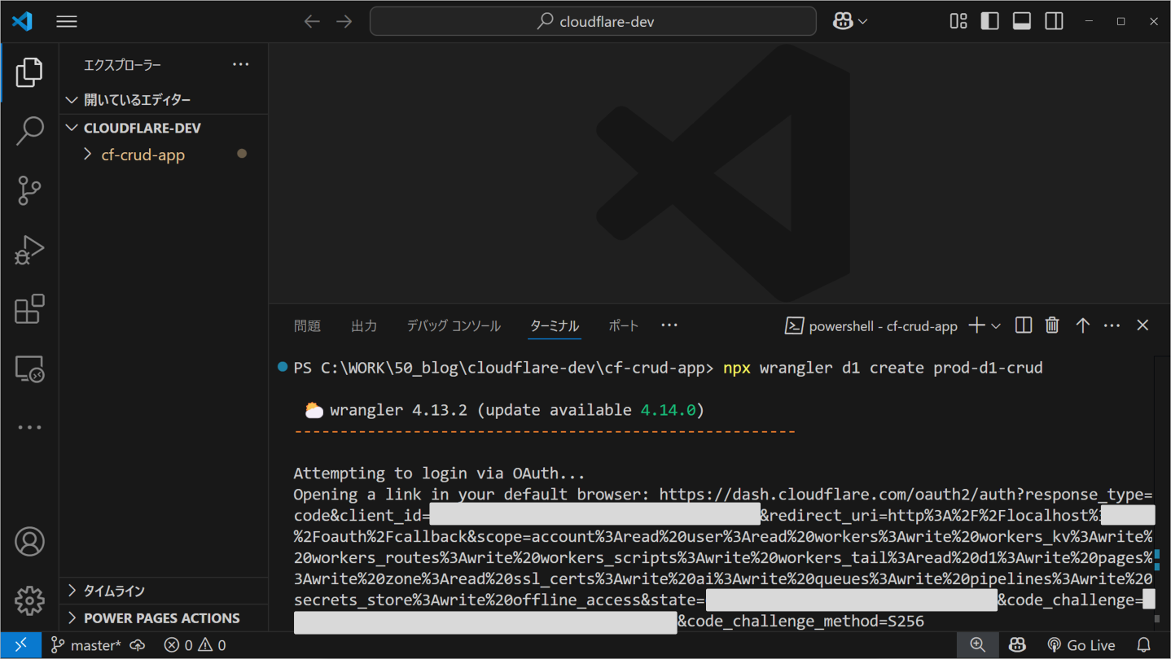
Task: Open the zoom control in status bar
Action: pyautogui.click(x=978, y=645)
